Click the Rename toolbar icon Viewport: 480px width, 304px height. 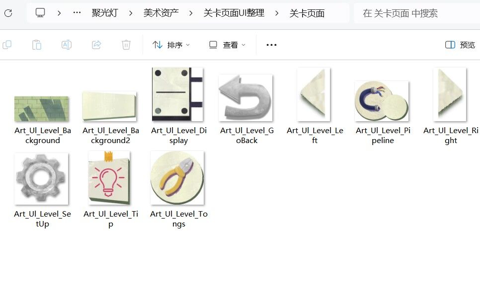click(x=67, y=45)
